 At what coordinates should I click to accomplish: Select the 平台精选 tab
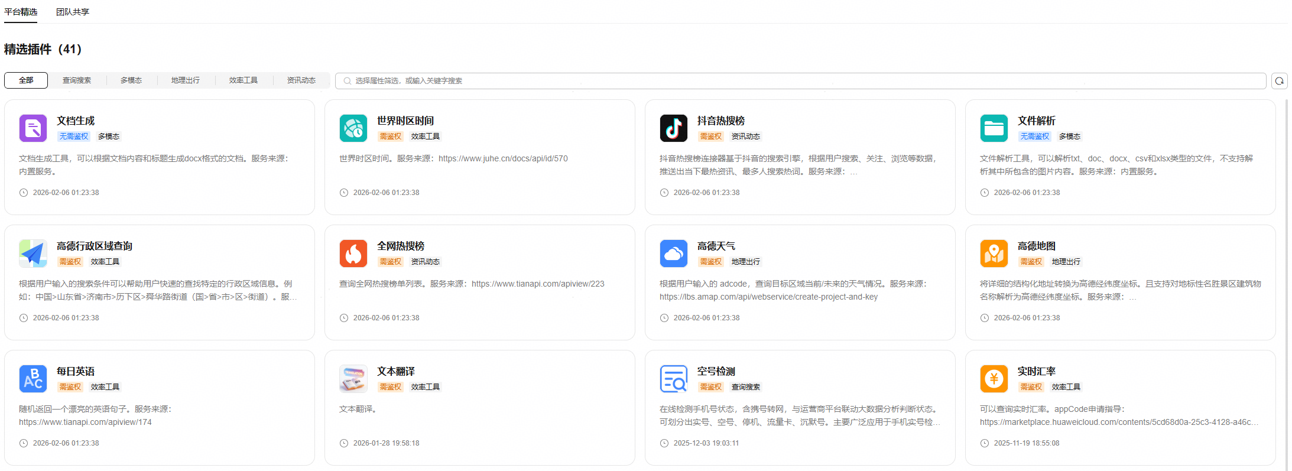coord(21,12)
